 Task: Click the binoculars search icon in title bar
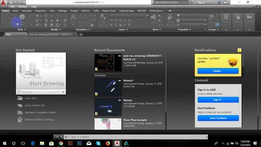tap(191, 2)
